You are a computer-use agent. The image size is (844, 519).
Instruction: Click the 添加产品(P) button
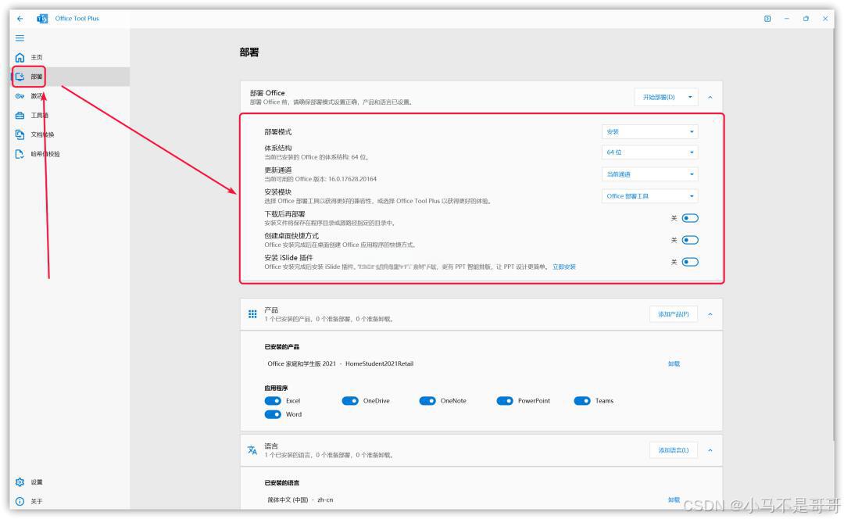coord(674,314)
